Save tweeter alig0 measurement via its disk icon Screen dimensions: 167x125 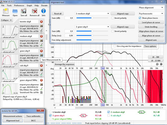(41, 26)
